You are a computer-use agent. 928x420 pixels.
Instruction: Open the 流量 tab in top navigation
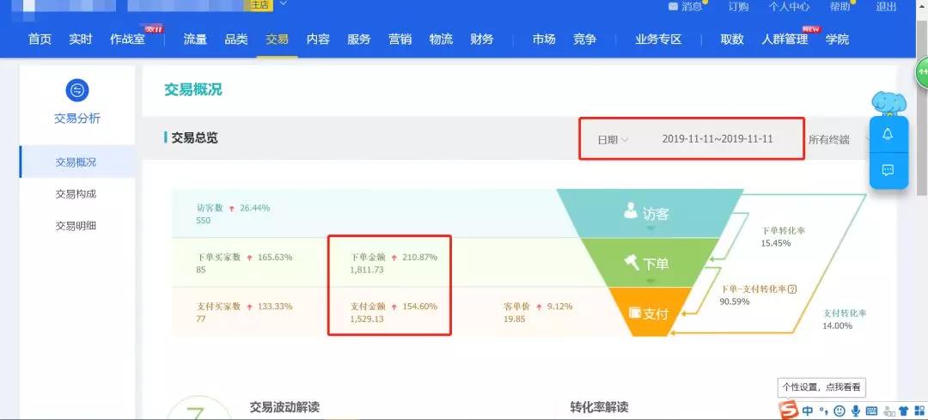tap(195, 40)
